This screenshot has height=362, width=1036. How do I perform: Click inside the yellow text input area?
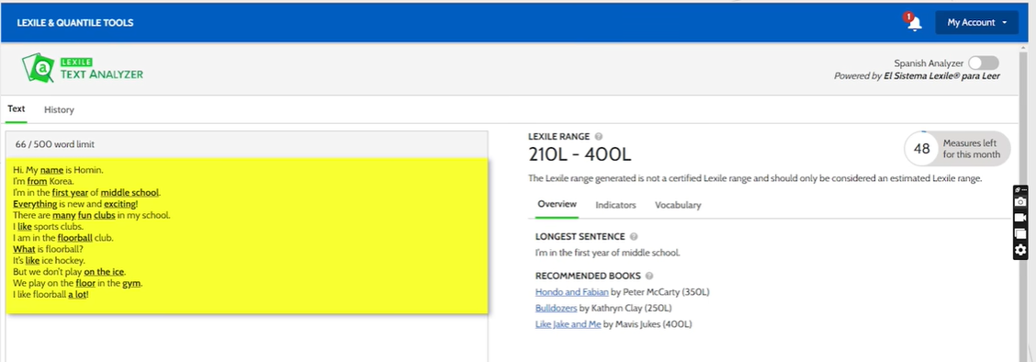(246, 236)
